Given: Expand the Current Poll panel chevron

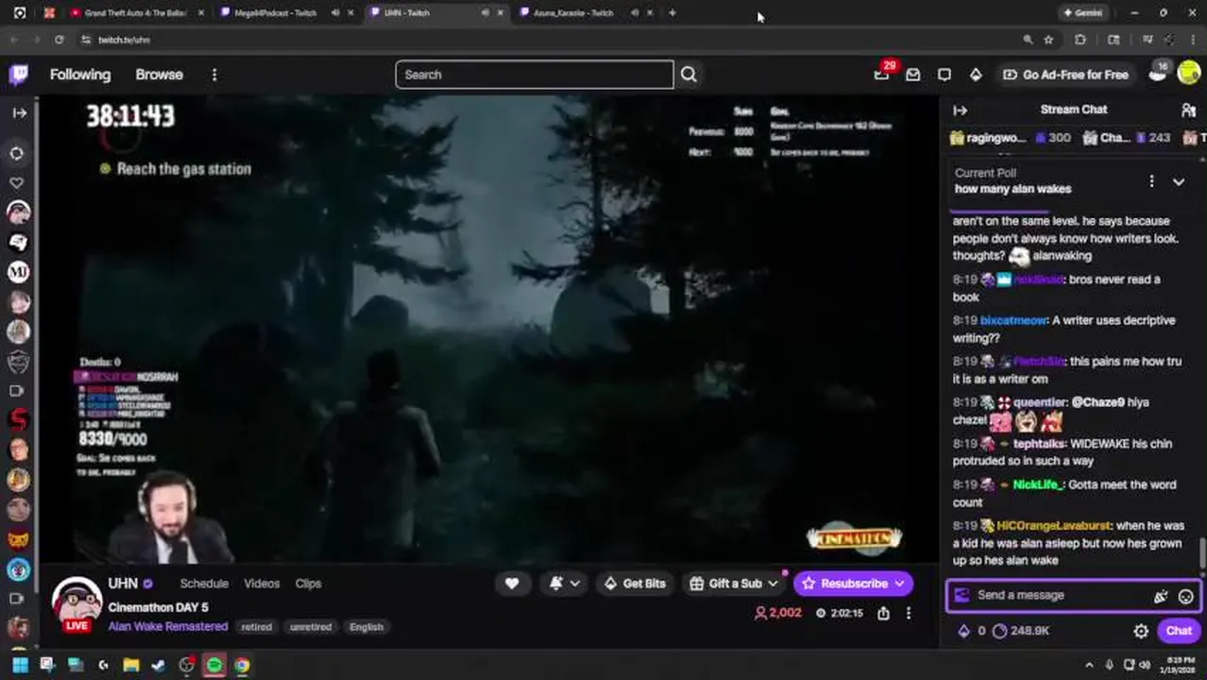Looking at the screenshot, I should tap(1179, 181).
